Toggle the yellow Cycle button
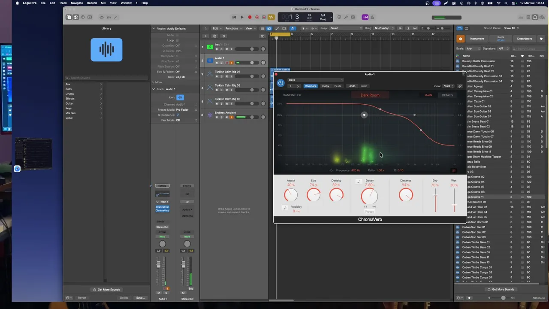The image size is (549, 309). (x=271, y=17)
